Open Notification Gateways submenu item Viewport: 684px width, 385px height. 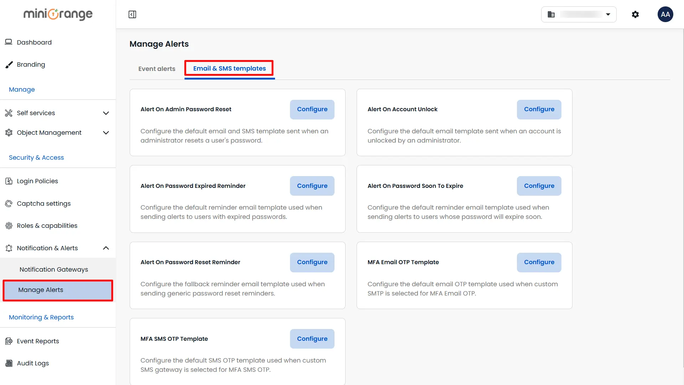(x=54, y=269)
